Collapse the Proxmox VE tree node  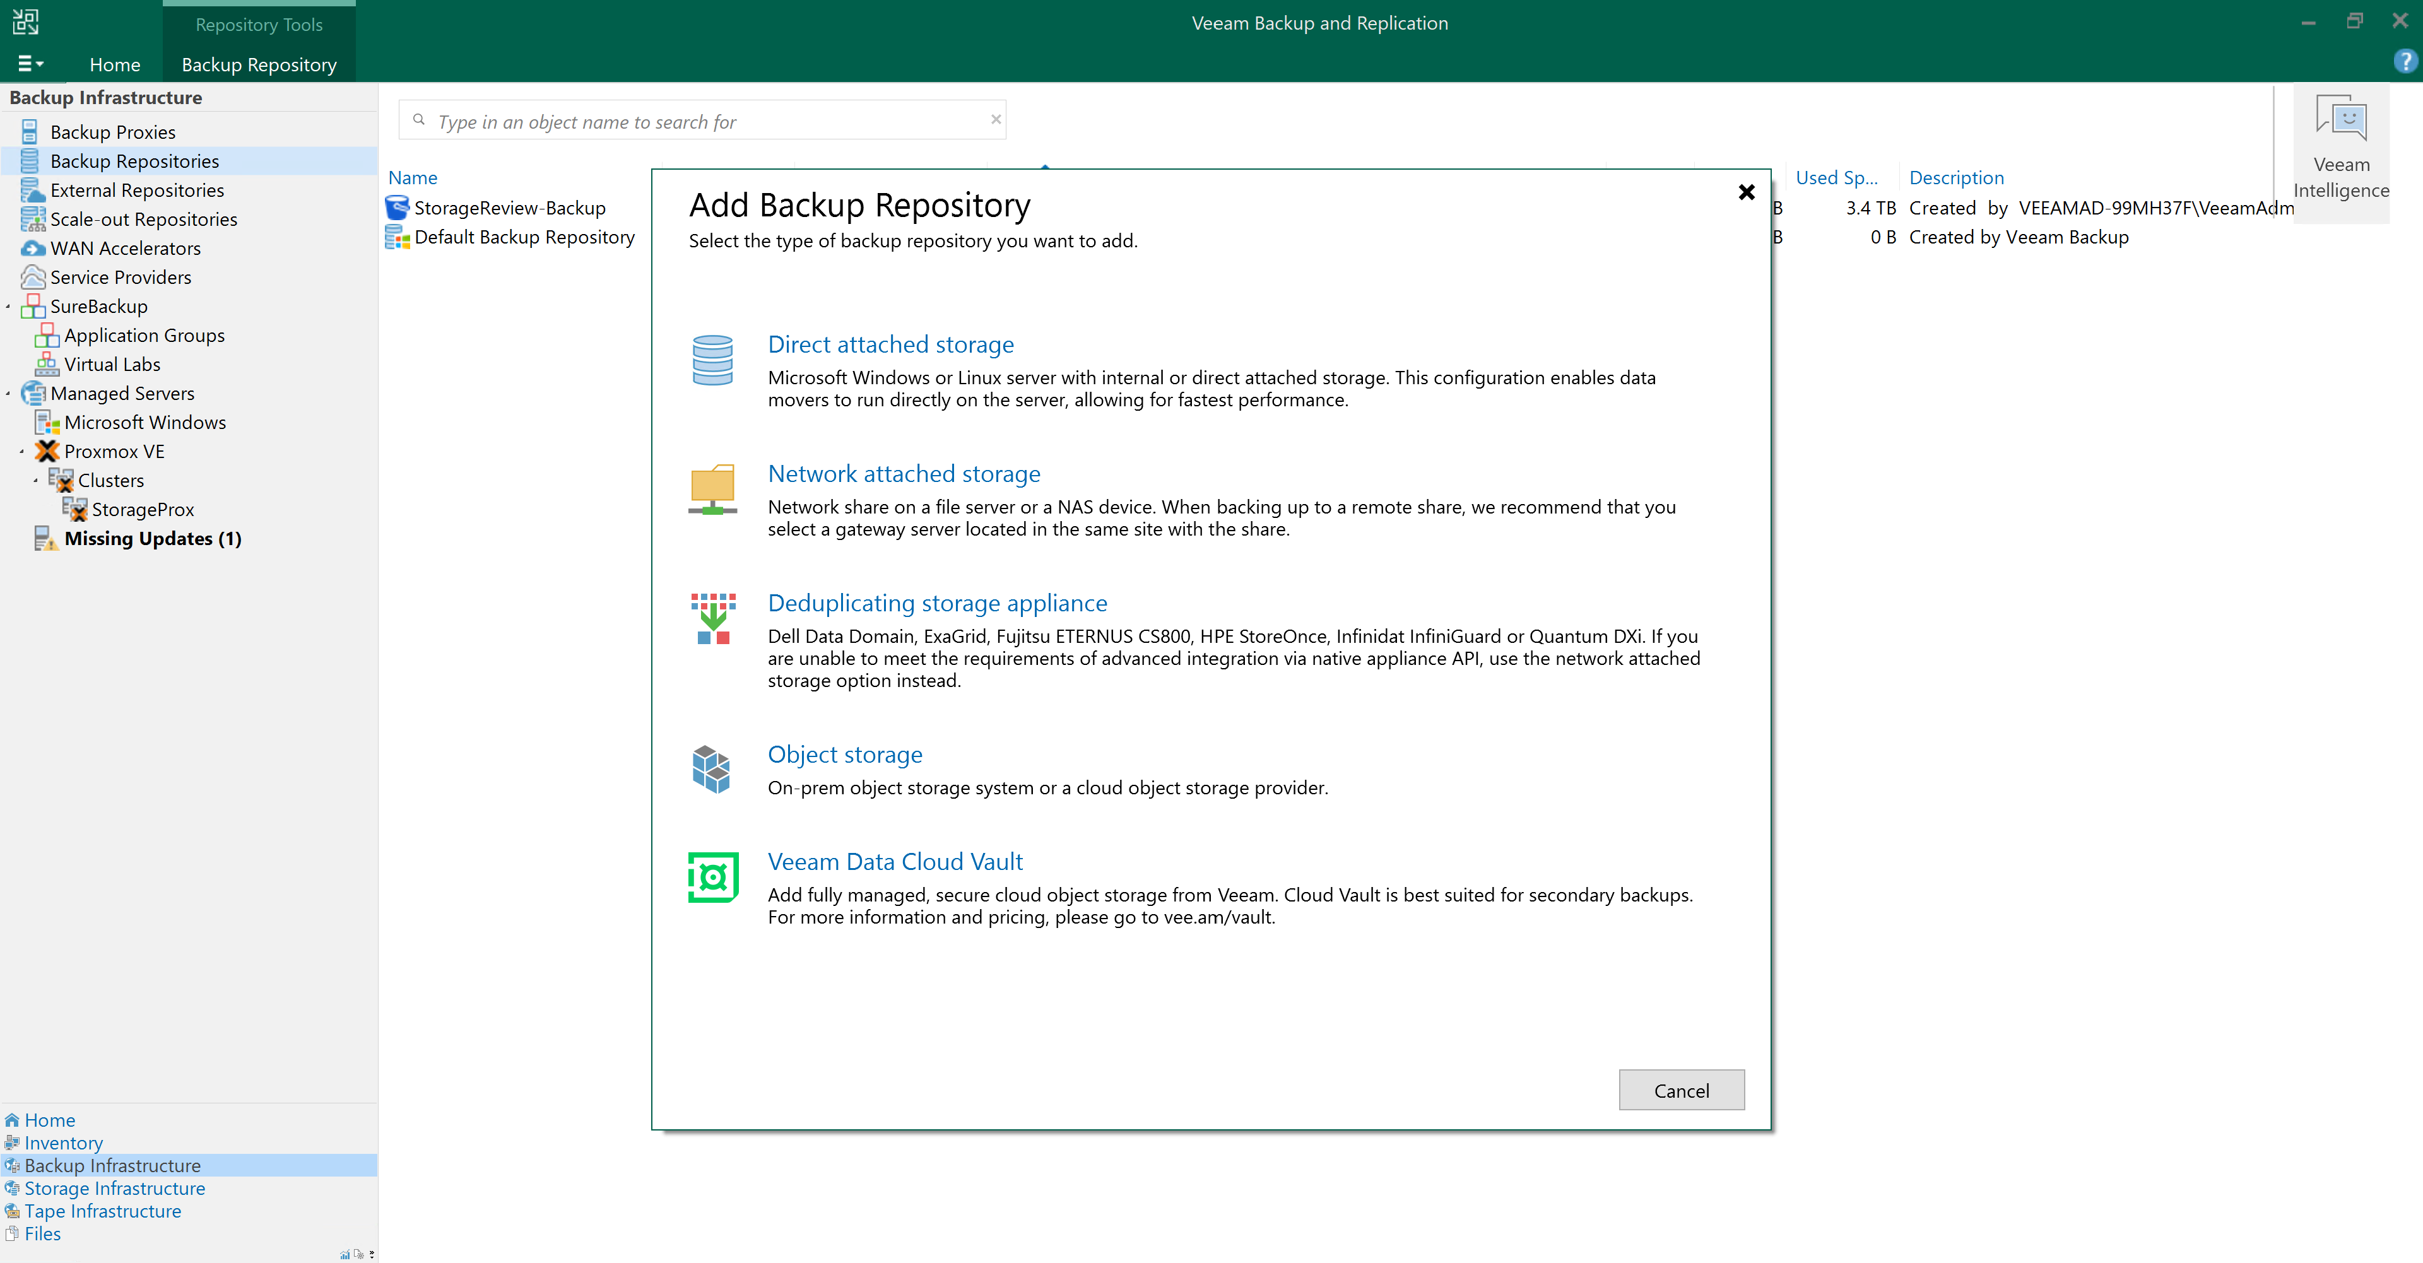[x=23, y=452]
